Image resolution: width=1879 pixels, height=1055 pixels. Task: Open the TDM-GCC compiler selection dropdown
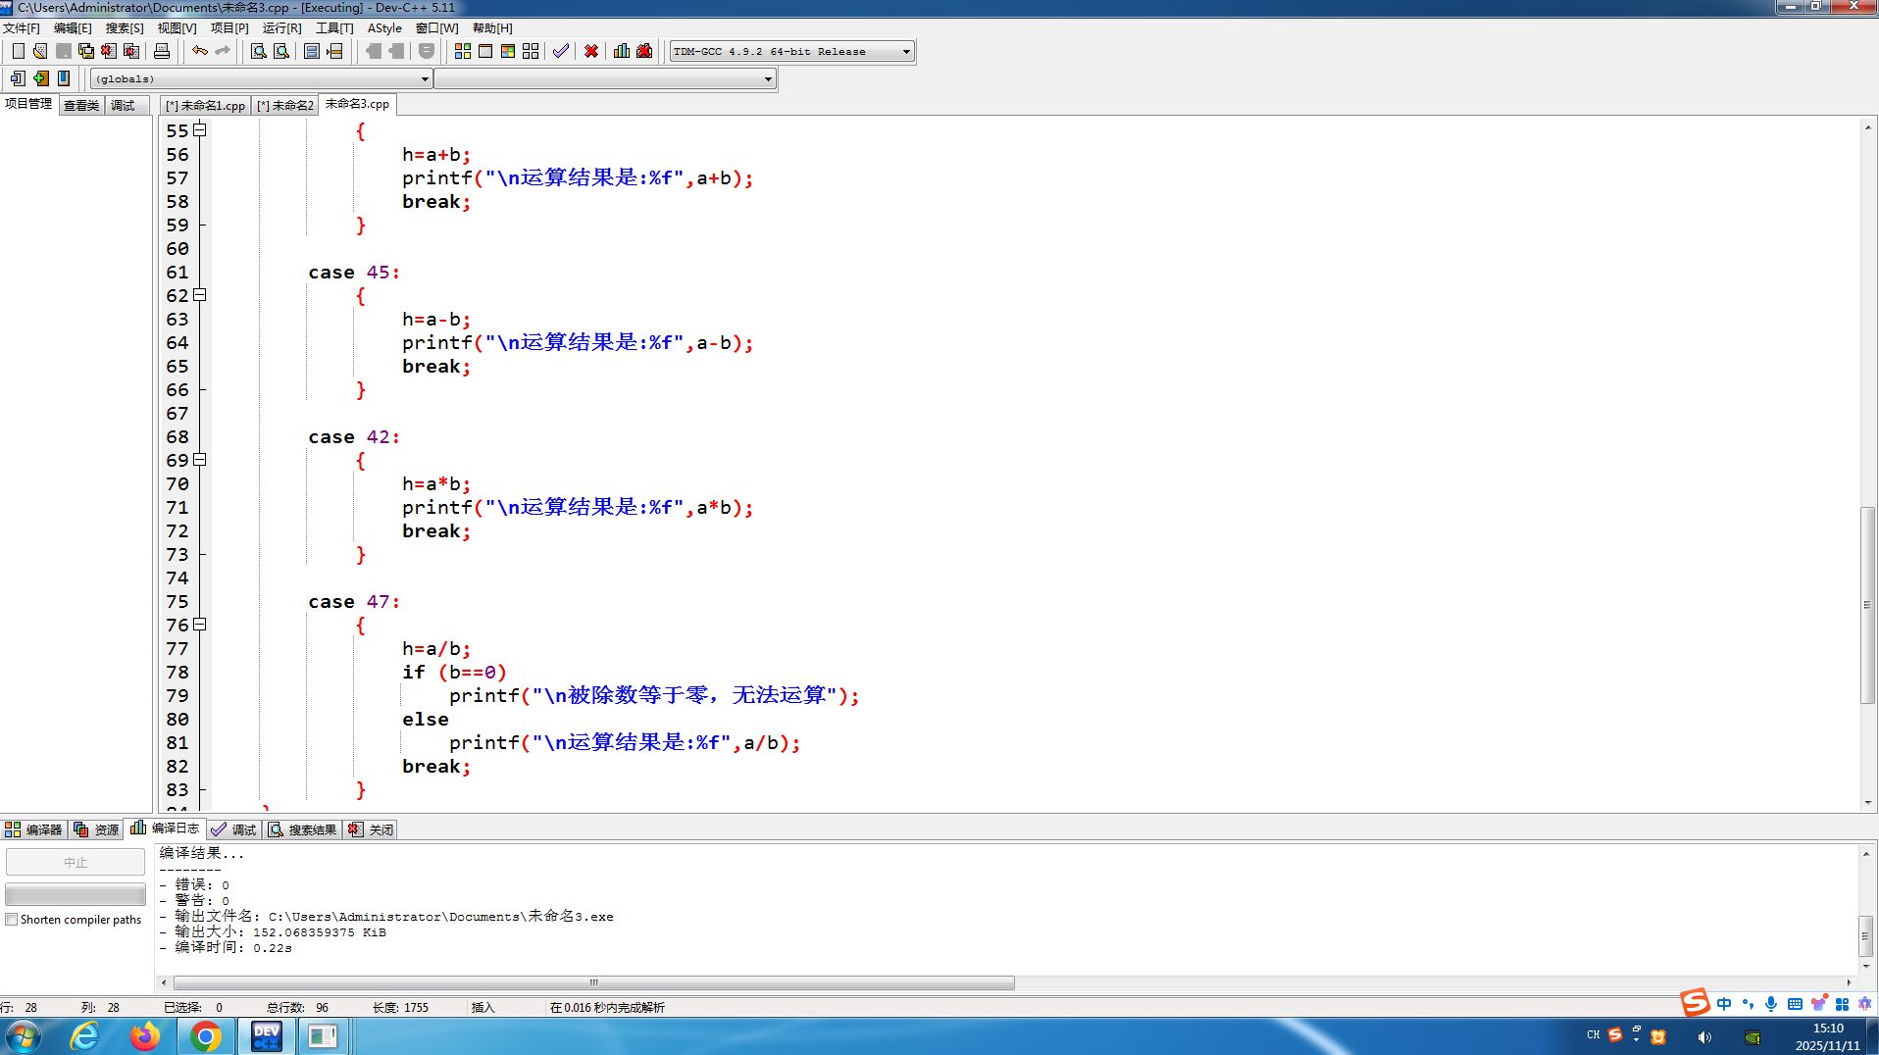[791, 51]
